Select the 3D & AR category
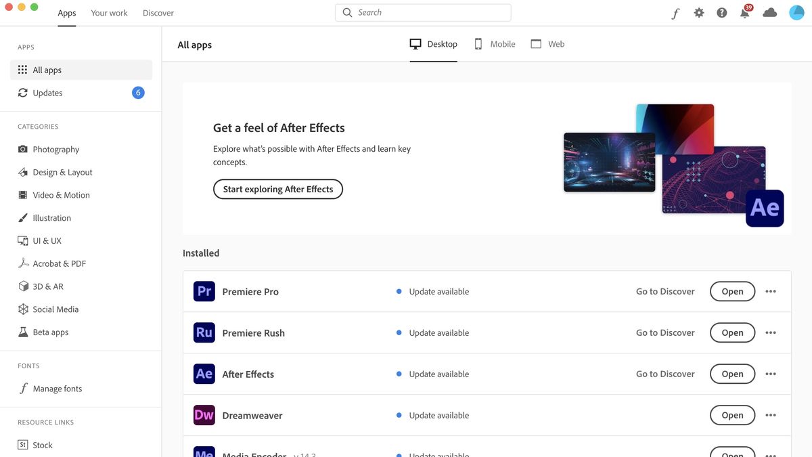 pyautogui.click(x=47, y=286)
